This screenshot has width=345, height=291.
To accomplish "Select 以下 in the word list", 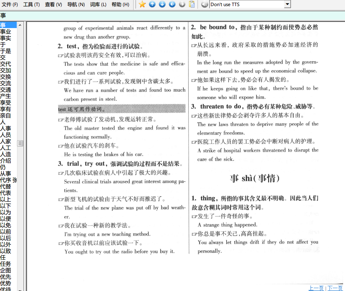I will [x=5, y=206].
